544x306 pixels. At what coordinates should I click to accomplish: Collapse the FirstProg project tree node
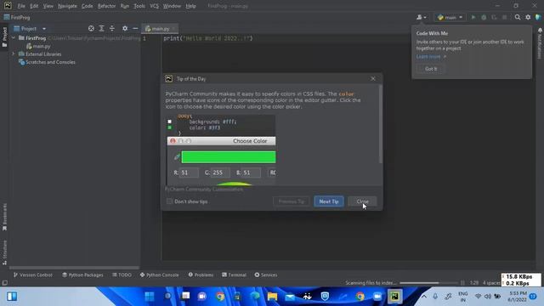click(x=14, y=37)
